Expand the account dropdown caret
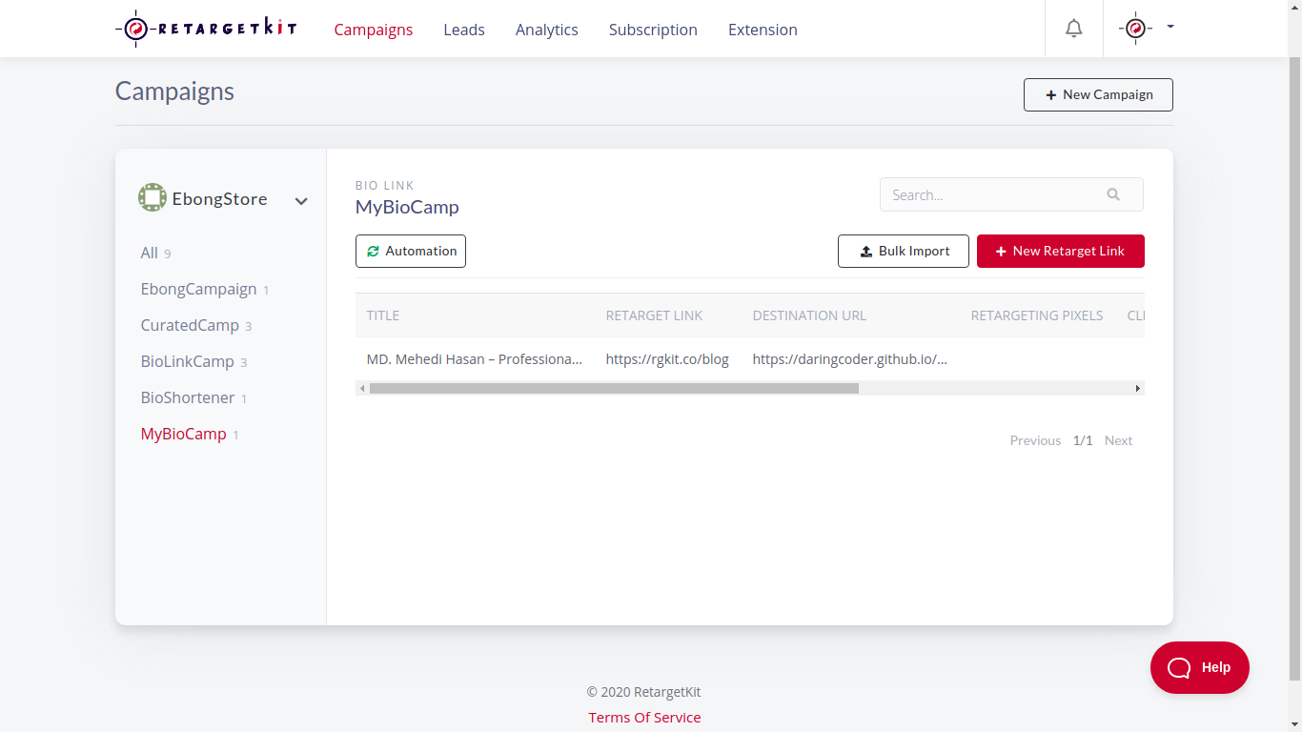Image resolution: width=1302 pixels, height=732 pixels. pyautogui.click(x=1170, y=27)
